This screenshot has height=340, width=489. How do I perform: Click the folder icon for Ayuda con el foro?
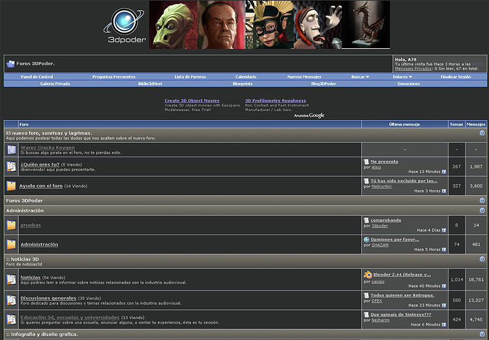click(11, 186)
